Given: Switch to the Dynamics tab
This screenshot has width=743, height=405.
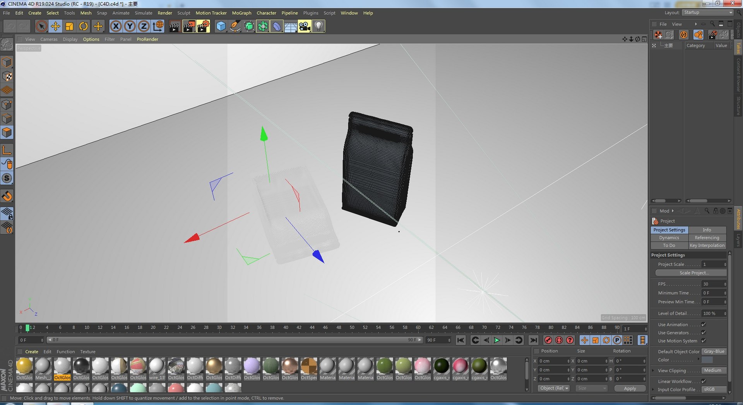Looking at the screenshot, I should pos(669,238).
